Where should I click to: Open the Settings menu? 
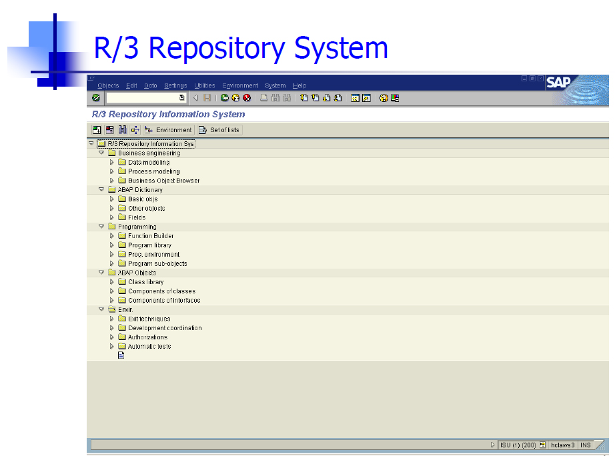[x=175, y=85]
